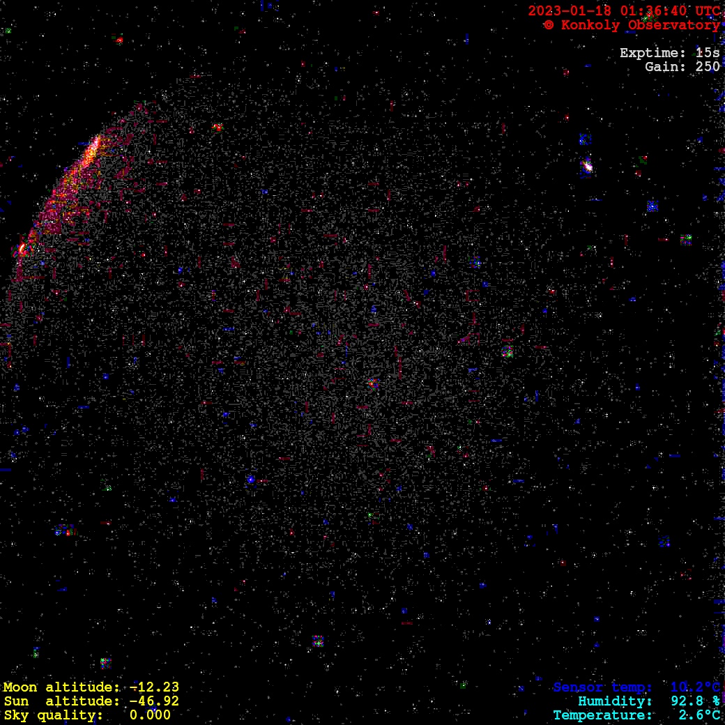
Task: Select the sensor temperature value 10.2°C
Action: point(695,687)
